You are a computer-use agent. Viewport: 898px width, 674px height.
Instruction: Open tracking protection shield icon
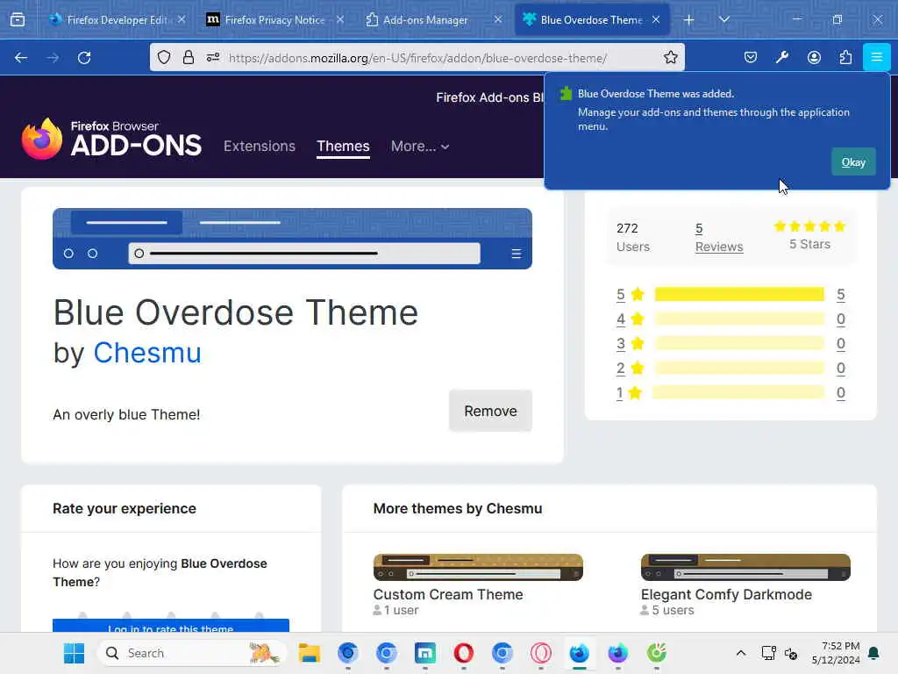[164, 57]
